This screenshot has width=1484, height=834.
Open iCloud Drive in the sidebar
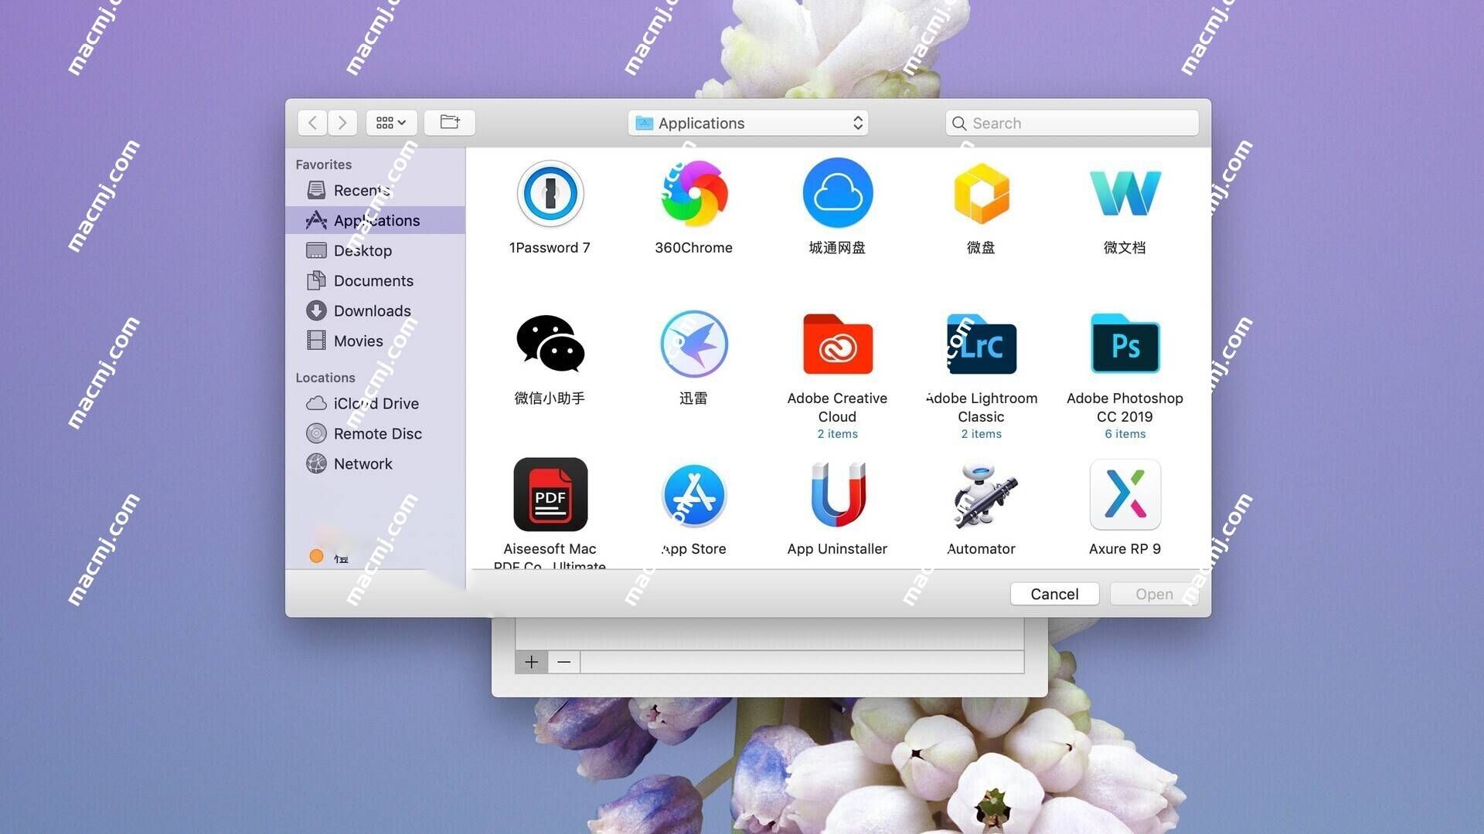tap(376, 403)
